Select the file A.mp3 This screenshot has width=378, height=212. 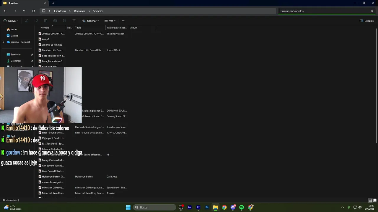[45, 39]
